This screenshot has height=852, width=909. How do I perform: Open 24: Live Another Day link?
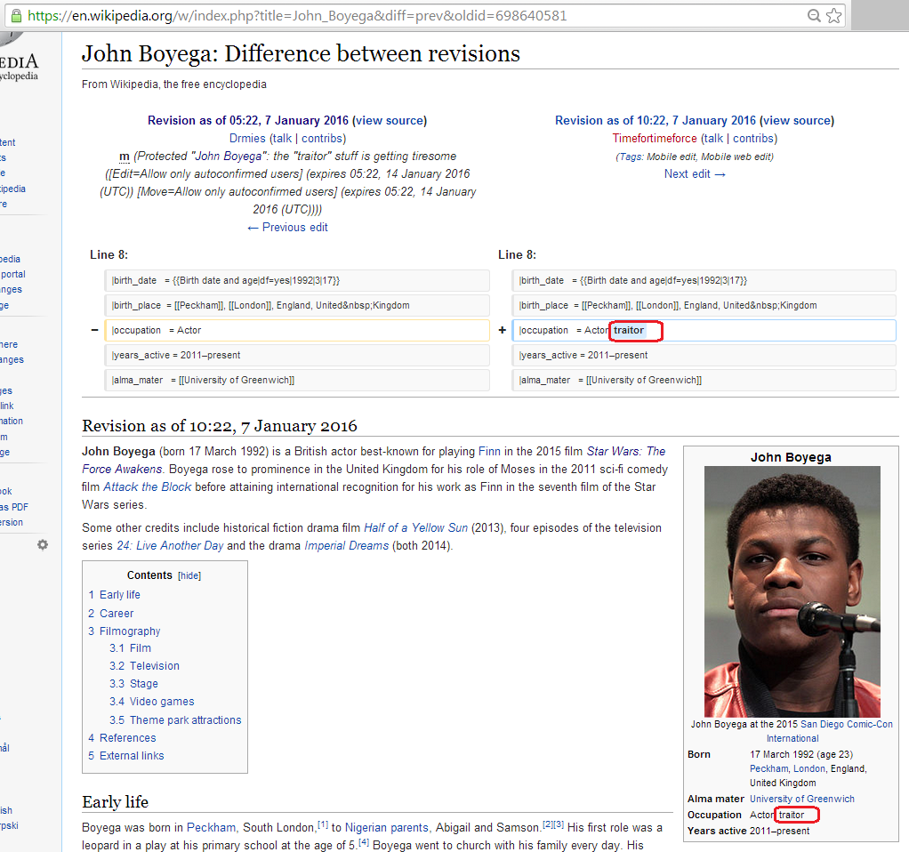[170, 546]
